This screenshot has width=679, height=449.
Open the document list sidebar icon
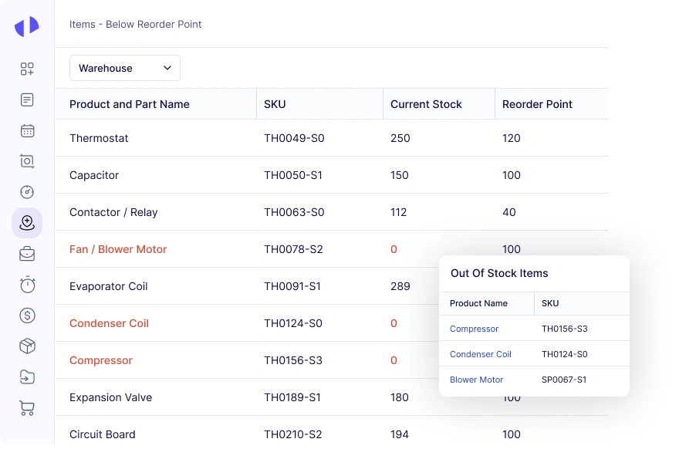pyautogui.click(x=27, y=100)
